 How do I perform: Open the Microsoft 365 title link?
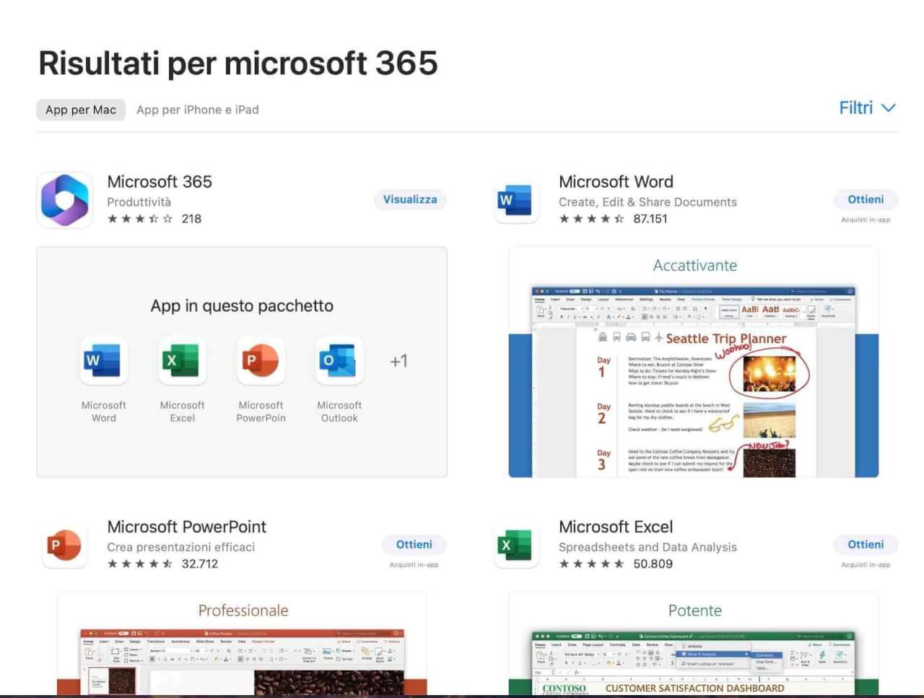point(160,182)
